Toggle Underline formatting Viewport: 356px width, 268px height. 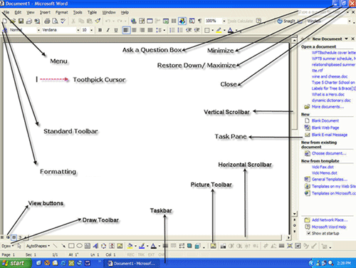(116, 30)
